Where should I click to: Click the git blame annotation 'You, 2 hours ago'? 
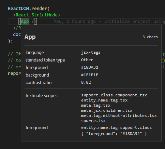[x=75, y=22]
